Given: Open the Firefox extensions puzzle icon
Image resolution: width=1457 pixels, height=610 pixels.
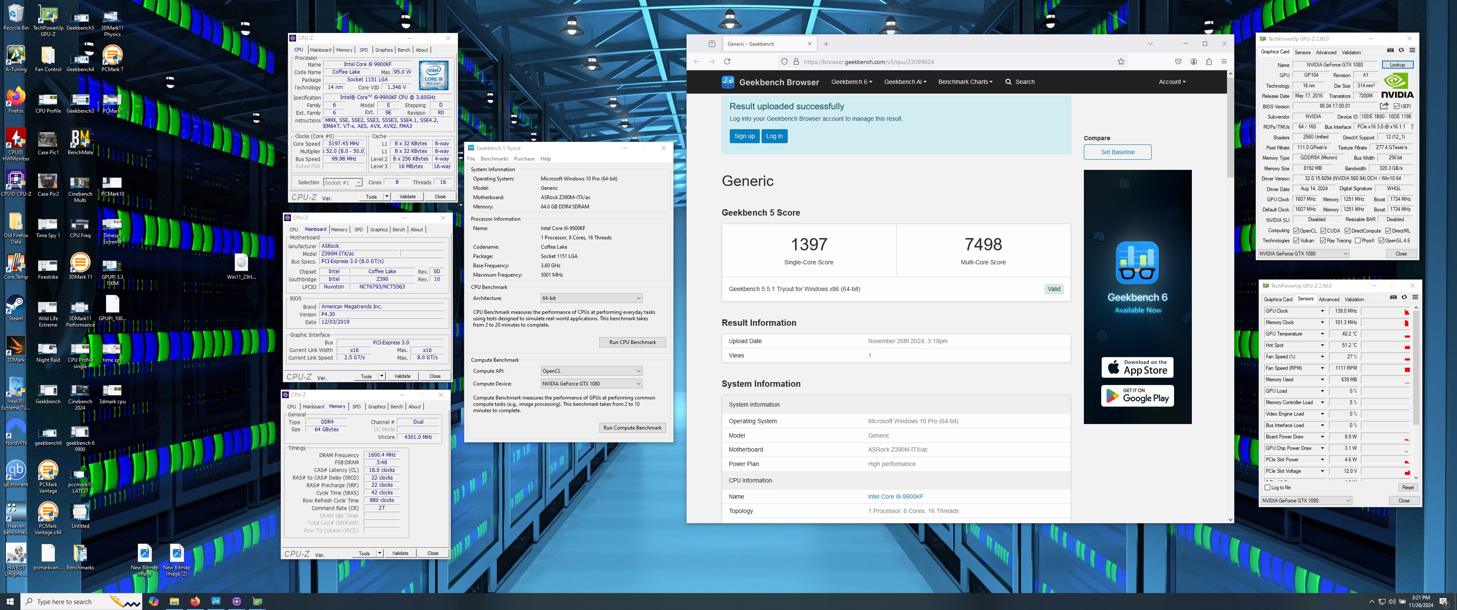Looking at the screenshot, I should pos(1209,62).
